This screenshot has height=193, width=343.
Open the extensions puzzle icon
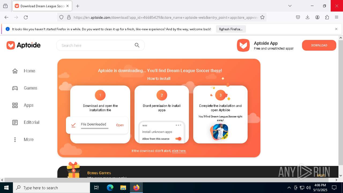click(327, 17)
